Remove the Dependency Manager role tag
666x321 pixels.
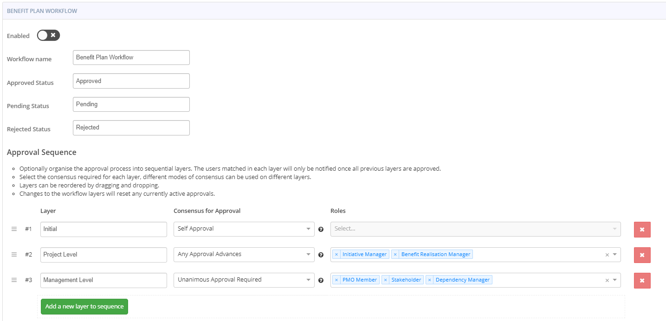pos(429,280)
